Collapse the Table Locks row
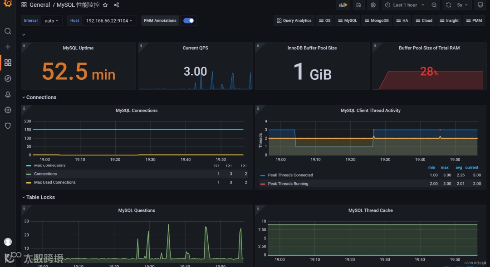The image size is (490, 267). pyautogui.click(x=39, y=197)
